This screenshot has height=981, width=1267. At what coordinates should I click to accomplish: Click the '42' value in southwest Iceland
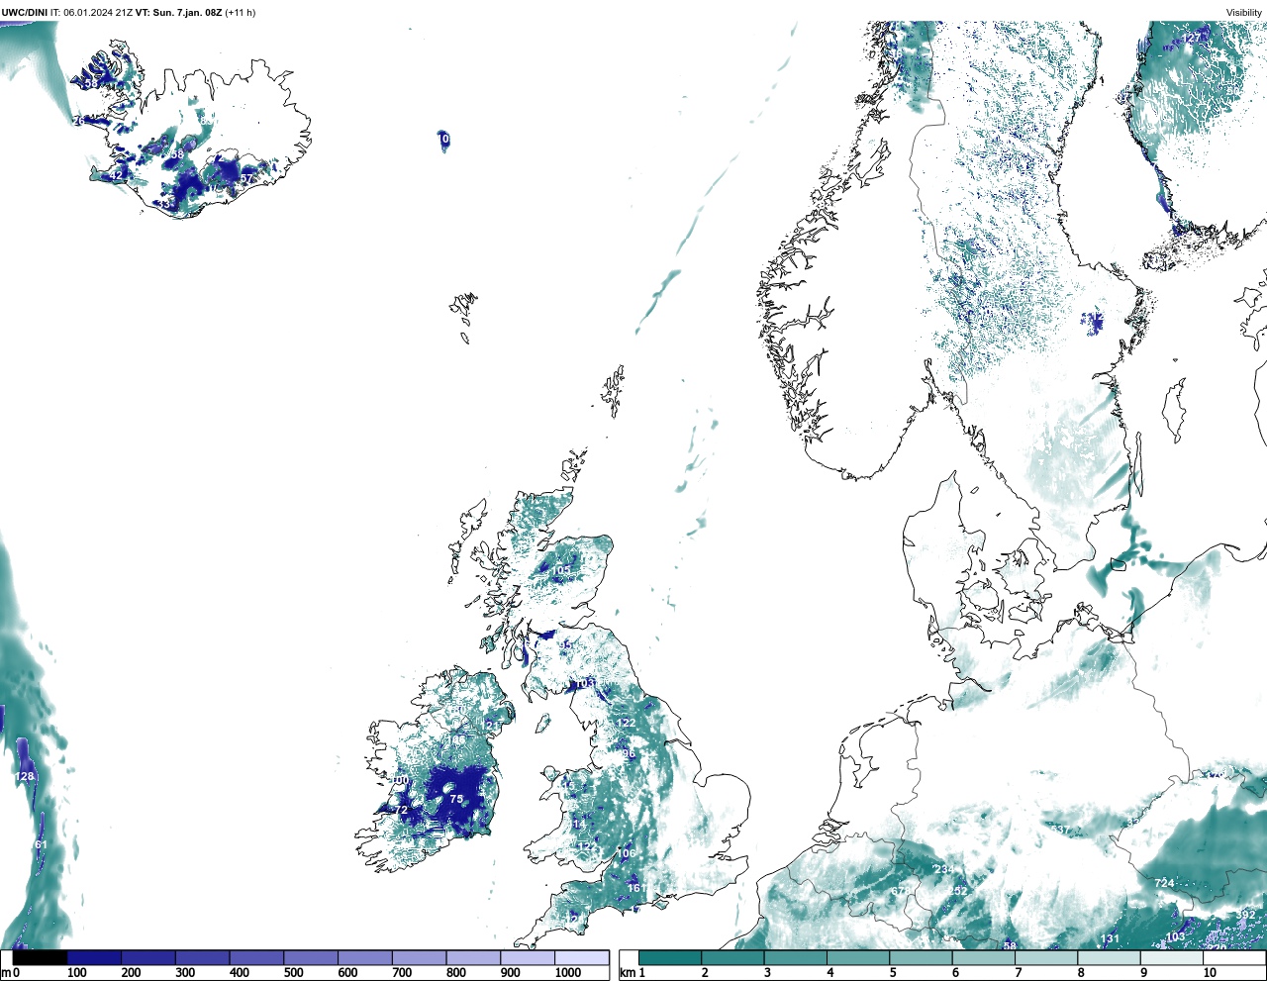pos(116,175)
